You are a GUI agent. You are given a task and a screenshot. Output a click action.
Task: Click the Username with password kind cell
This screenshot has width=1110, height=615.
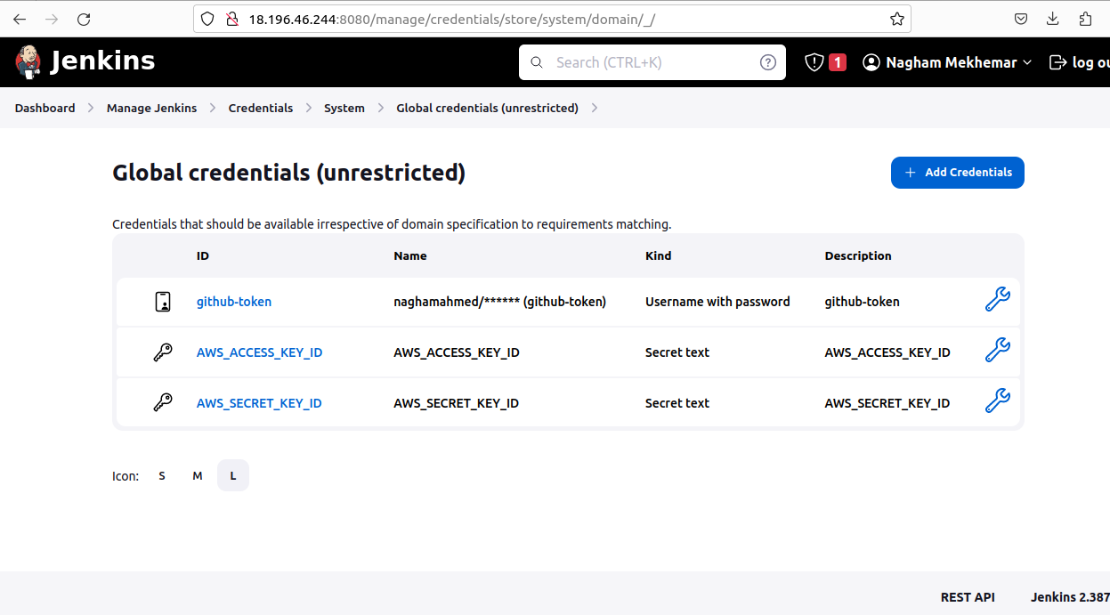pos(717,302)
